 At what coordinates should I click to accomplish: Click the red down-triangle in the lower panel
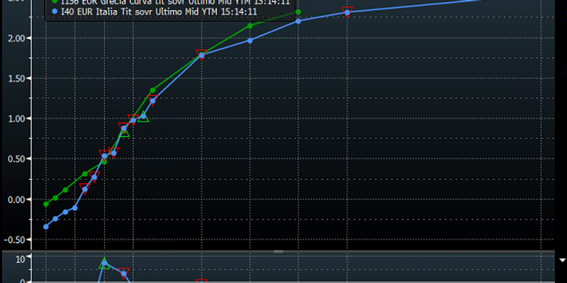tap(123, 272)
